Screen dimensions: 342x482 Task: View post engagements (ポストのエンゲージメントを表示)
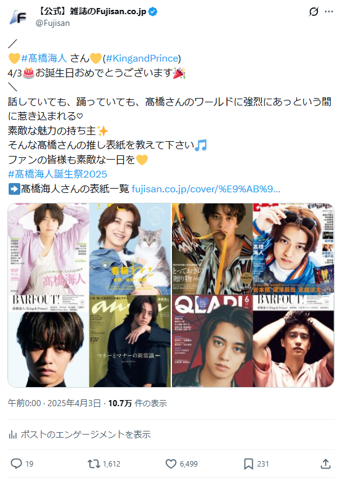(x=86, y=435)
